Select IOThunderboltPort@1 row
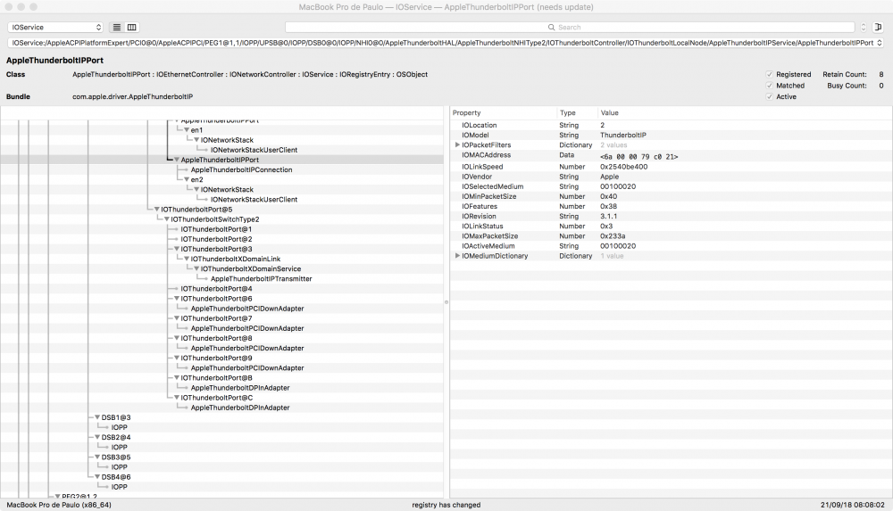 [216, 229]
